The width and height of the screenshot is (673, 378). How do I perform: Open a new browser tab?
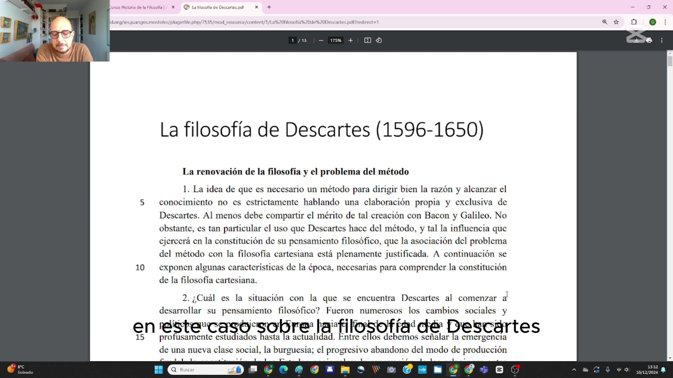coord(269,7)
